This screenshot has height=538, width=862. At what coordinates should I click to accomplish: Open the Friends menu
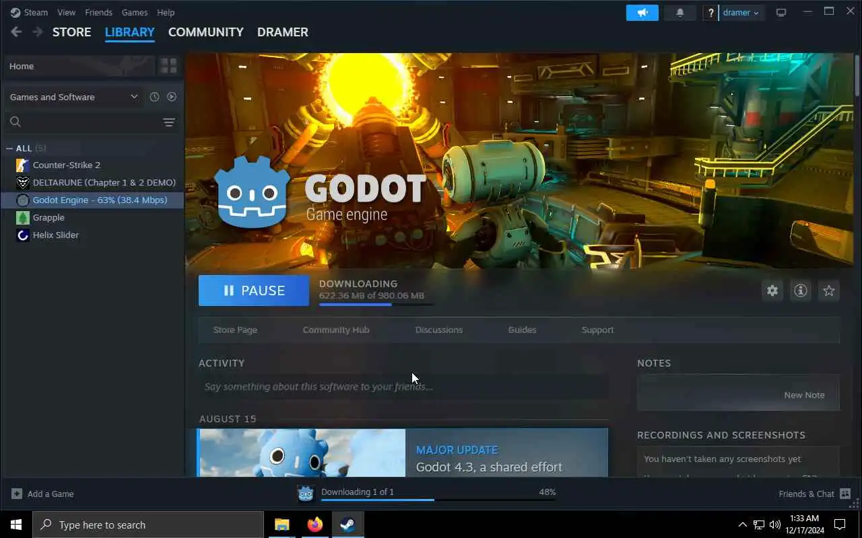tap(98, 12)
